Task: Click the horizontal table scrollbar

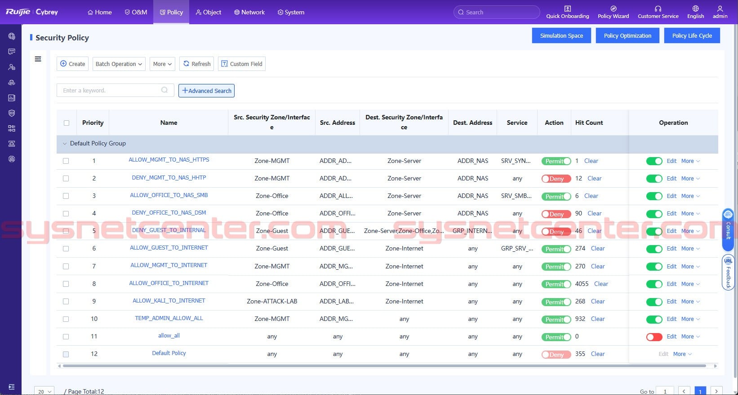Action: [384, 366]
